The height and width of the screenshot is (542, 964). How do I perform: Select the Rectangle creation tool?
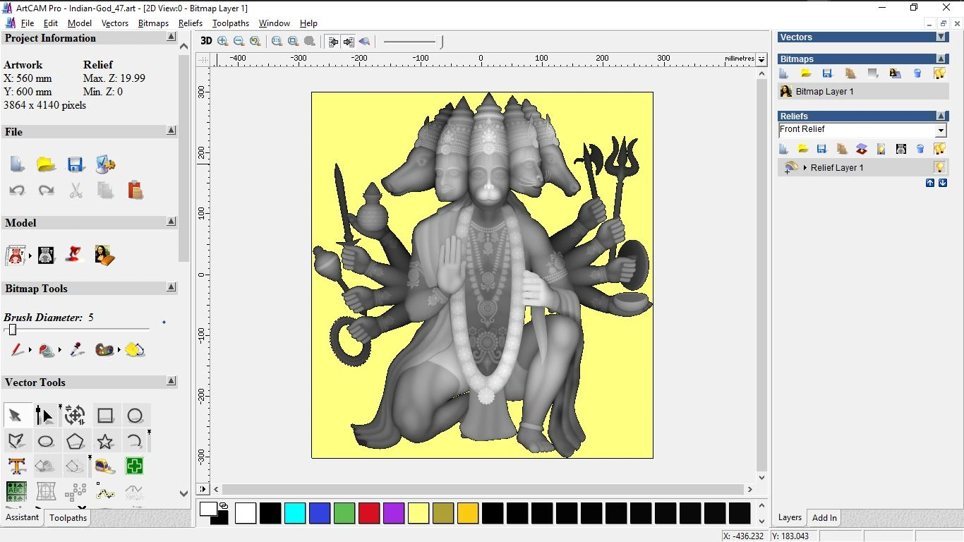(106, 415)
